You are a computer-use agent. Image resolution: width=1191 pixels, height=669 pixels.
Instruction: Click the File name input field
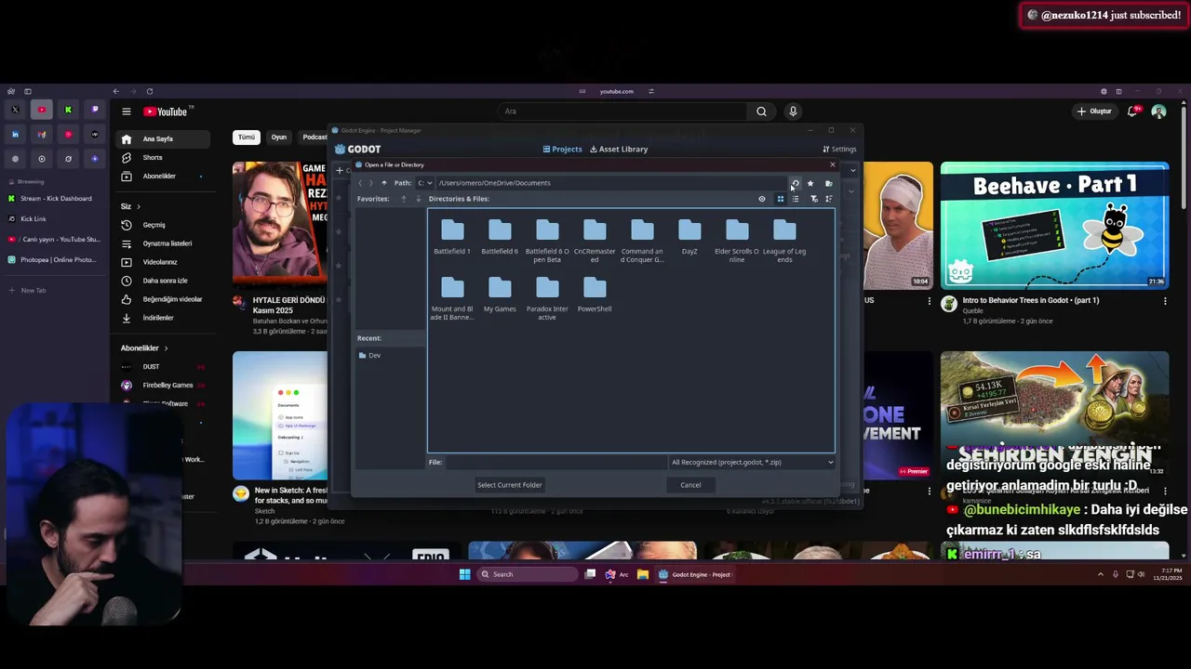555,462
